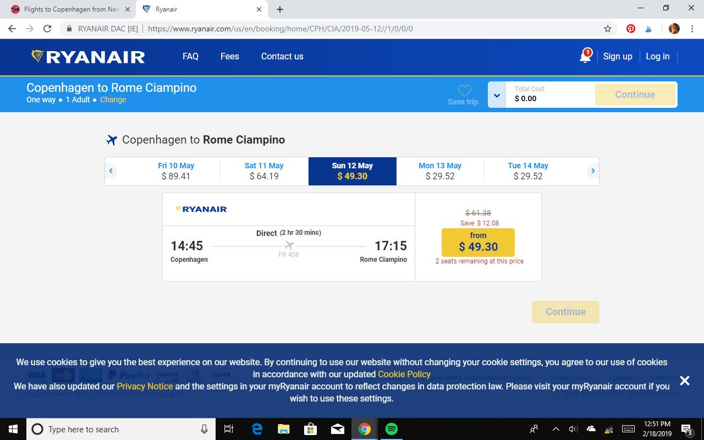Open File Explorer from taskbar
Viewport: 704px width, 440px height.
coord(283,429)
